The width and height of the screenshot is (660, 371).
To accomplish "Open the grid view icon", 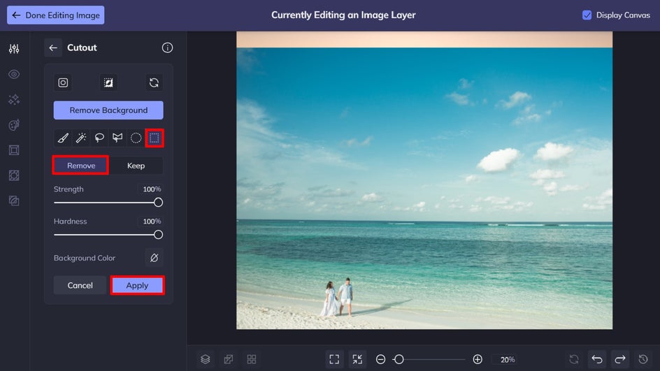I will pyautogui.click(x=251, y=359).
